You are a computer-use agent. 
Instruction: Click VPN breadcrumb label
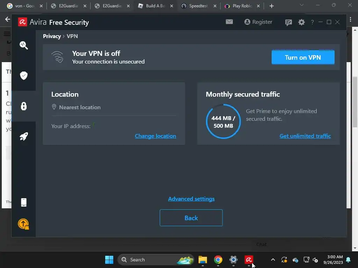pos(72,36)
